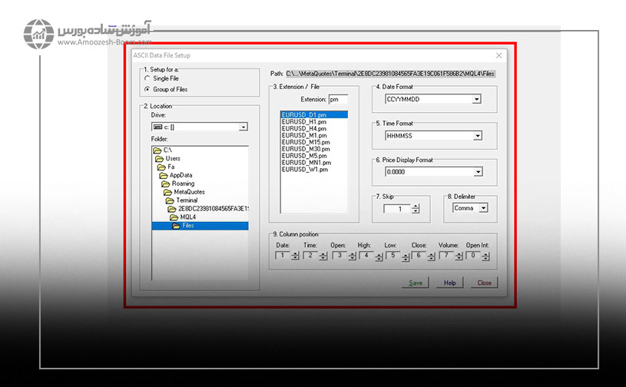This screenshot has width=626, height=387.
Task: Select the Users folder
Action: click(x=173, y=158)
